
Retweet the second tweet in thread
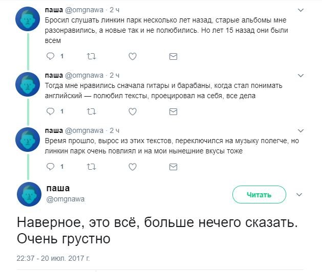point(92,111)
